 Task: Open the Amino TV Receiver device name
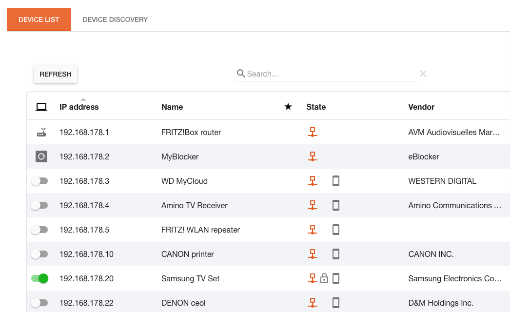tap(195, 206)
